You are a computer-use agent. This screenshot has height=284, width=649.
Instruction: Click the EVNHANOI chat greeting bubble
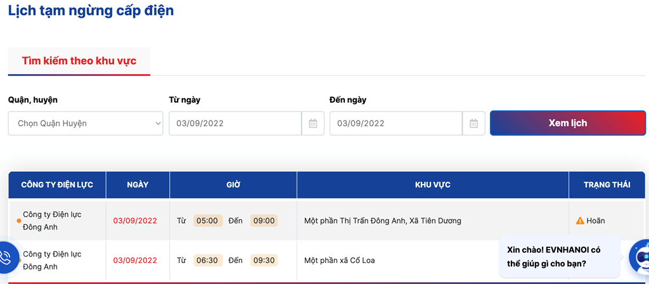point(559,256)
